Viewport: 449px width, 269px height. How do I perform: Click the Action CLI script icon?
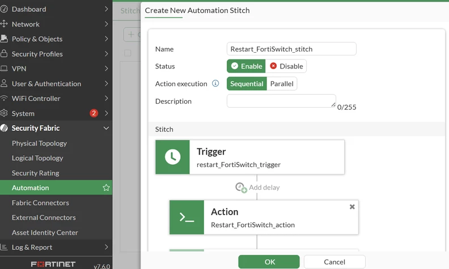[187, 217]
